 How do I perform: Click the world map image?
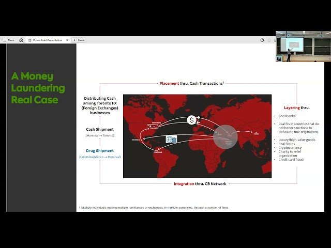coord(197,136)
